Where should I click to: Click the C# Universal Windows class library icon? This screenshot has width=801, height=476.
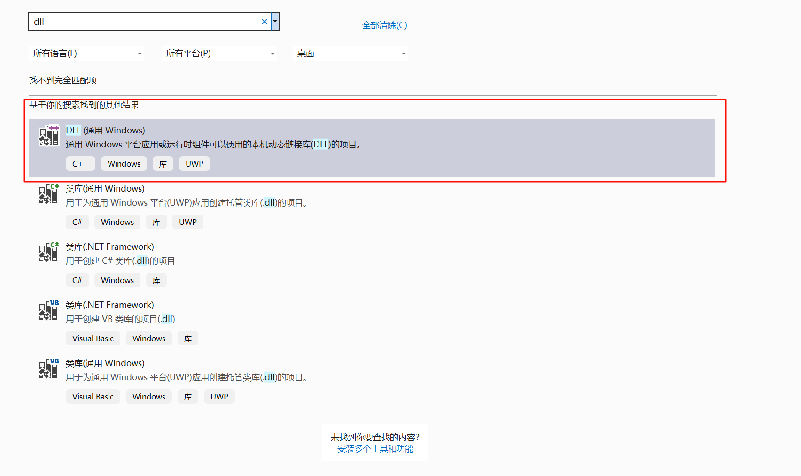(x=49, y=194)
